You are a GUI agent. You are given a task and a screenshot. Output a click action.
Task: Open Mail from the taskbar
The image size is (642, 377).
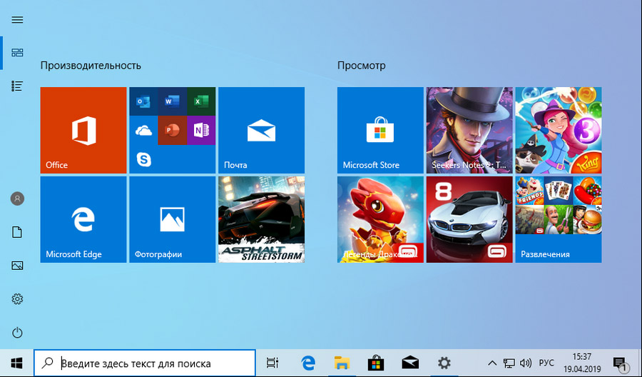click(x=410, y=363)
